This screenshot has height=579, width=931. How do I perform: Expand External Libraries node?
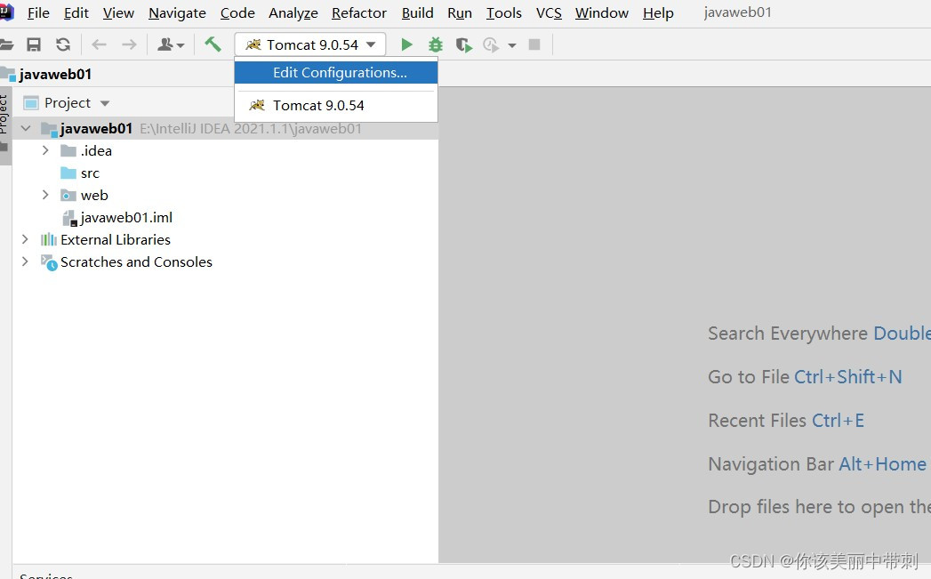click(x=25, y=239)
